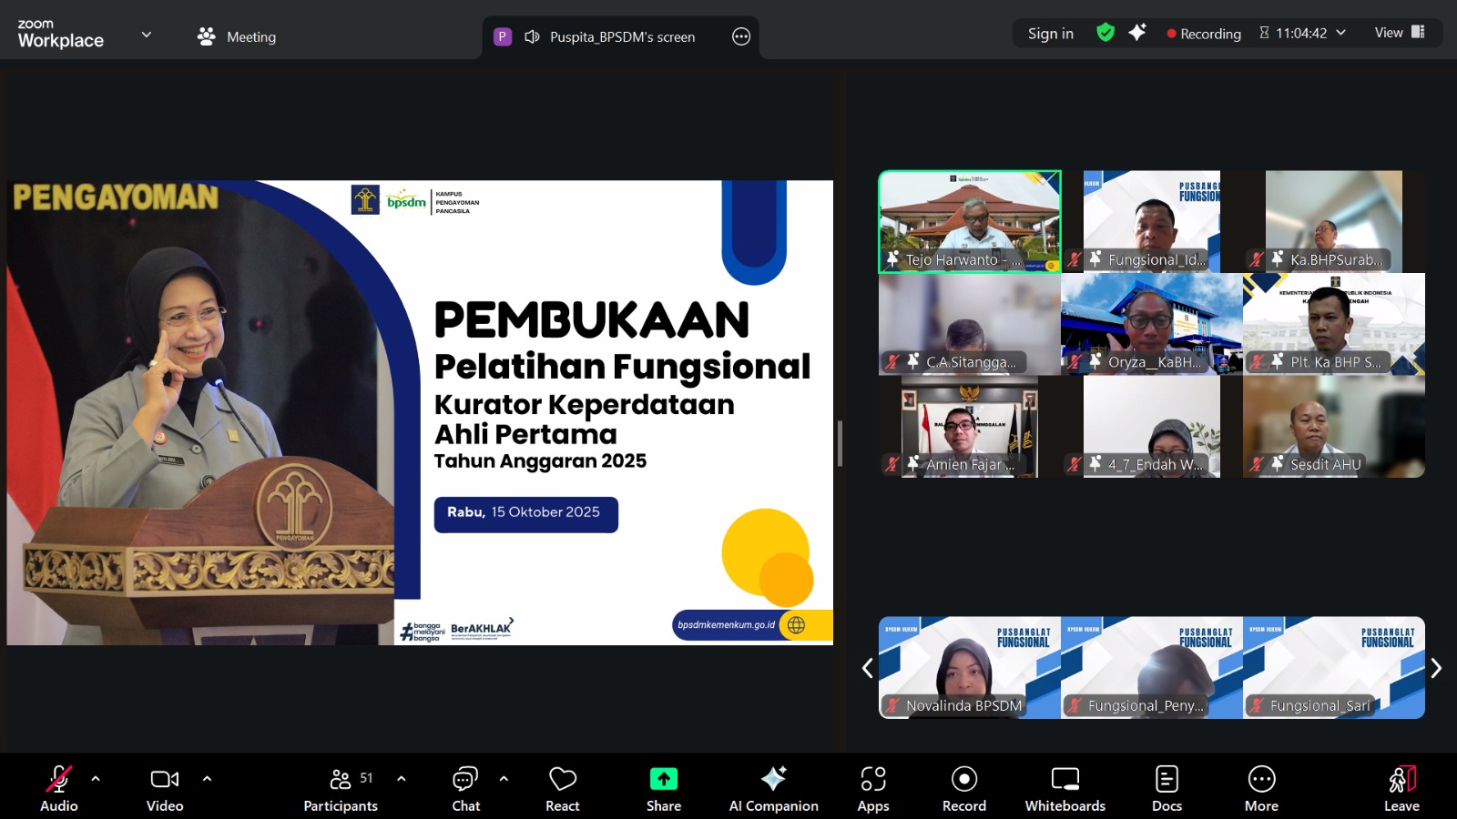The image size is (1457, 819).
Task: Open the Zoom Workplace dropdown arrow
Action: [147, 35]
